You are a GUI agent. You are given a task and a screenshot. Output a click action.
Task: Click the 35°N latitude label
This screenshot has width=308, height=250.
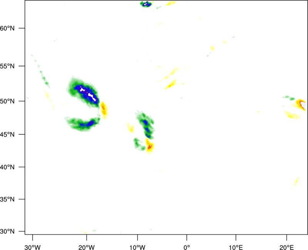tap(7, 199)
